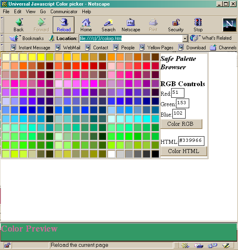Expand the Location URL dropdown arrow
This screenshot has height=250, width=238.
[185, 38]
